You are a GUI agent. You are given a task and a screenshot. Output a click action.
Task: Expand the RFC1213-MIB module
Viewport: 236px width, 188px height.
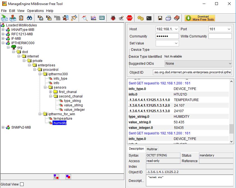tap(3, 34)
